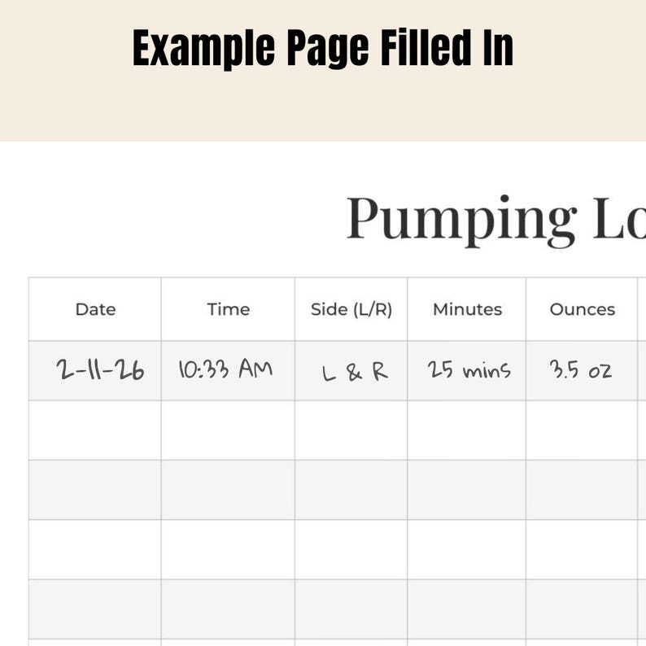This screenshot has height=646, width=646.
Task: Click the '25 mins' entry
Action: click(x=469, y=369)
